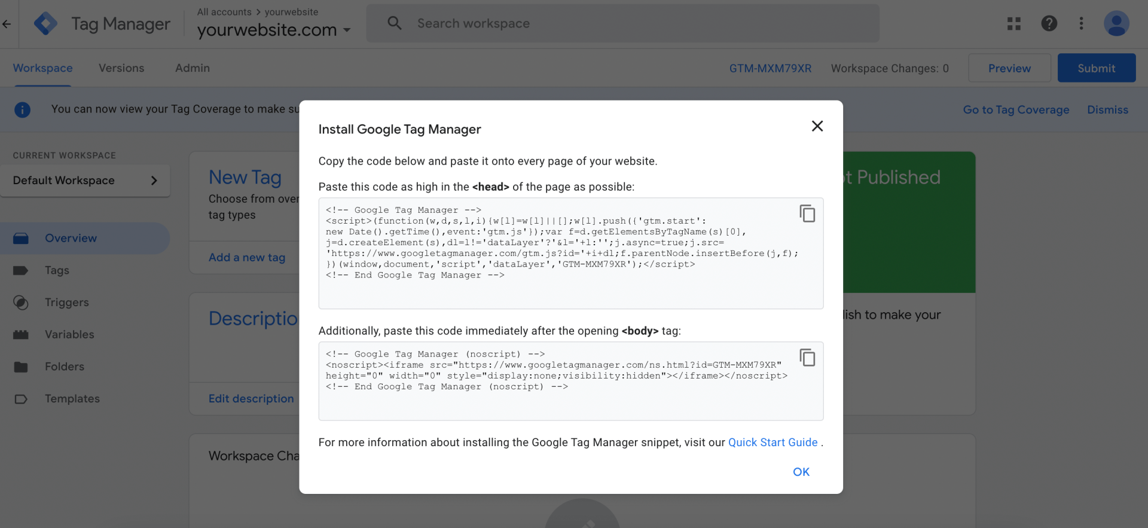Open the Google apps grid
1148x528 pixels.
pos(1014,23)
